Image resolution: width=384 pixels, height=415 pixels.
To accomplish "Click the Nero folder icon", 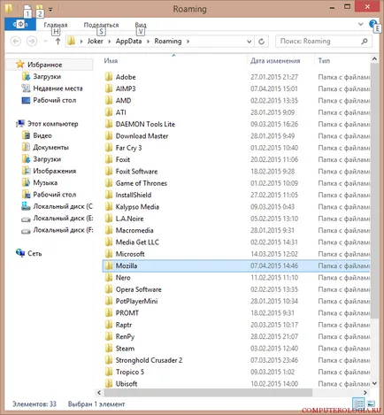I will pos(109,278).
